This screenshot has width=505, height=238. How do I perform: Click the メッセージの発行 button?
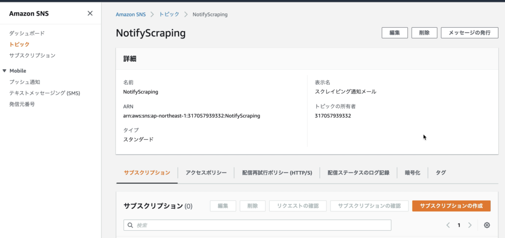(x=469, y=33)
